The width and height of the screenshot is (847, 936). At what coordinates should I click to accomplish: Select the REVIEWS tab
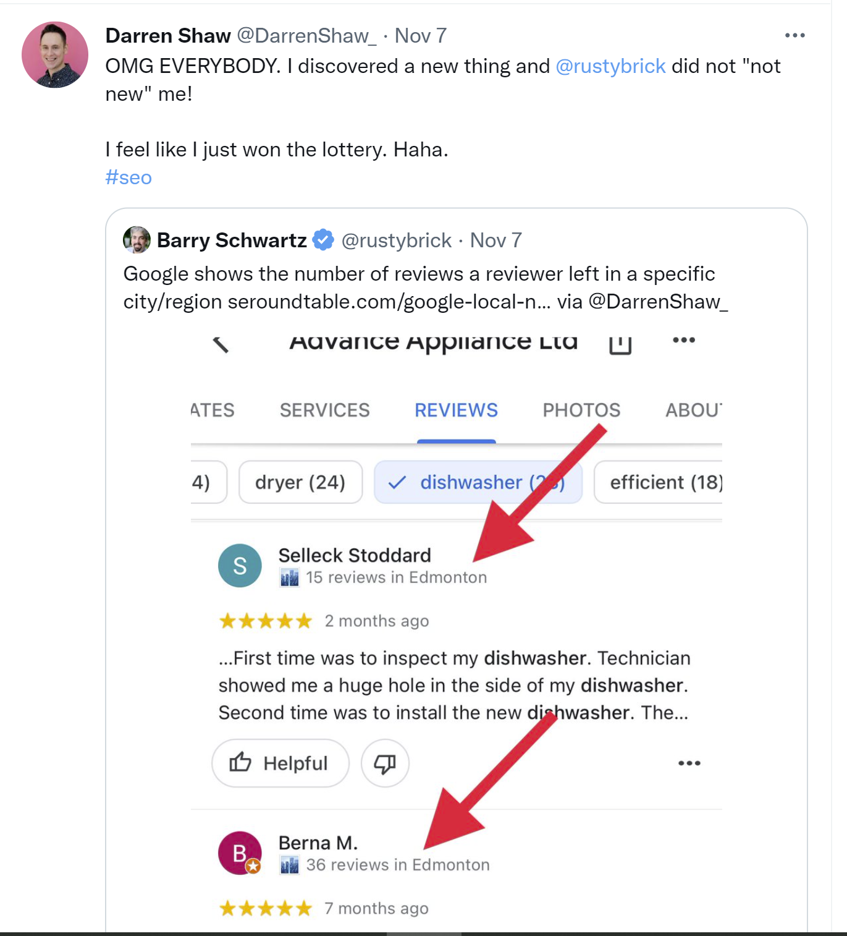tap(456, 411)
